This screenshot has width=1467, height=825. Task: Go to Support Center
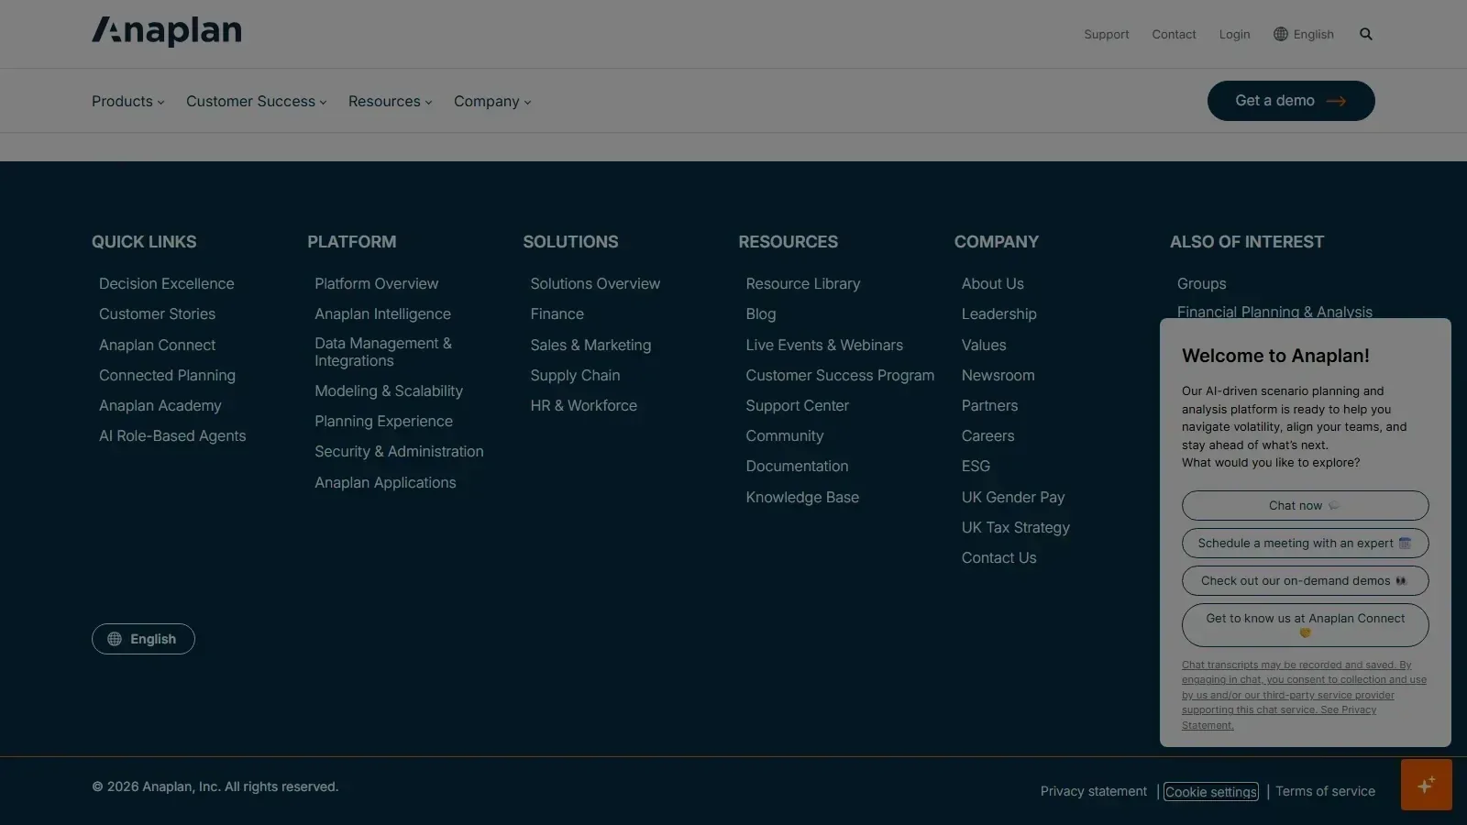pos(798,406)
